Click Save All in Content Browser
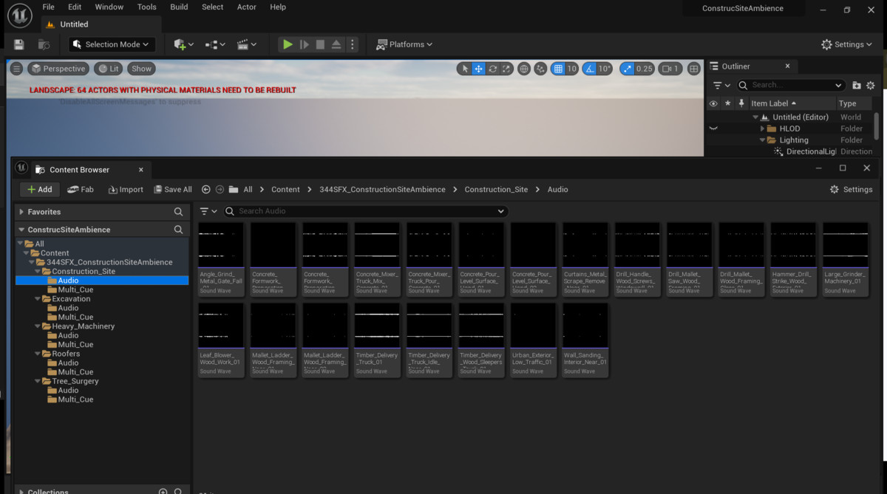Viewport: 887px width, 494px height. coord(173,189)
